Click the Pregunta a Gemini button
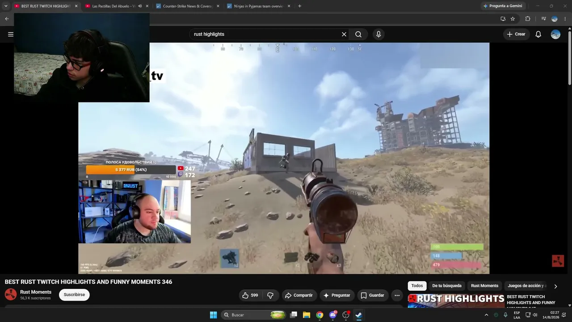 pos(503,6)
